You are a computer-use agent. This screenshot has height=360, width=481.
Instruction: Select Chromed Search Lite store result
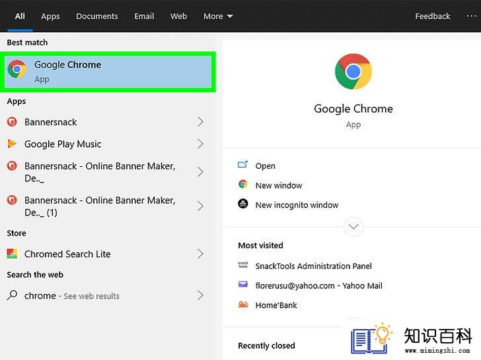point(106,253)
